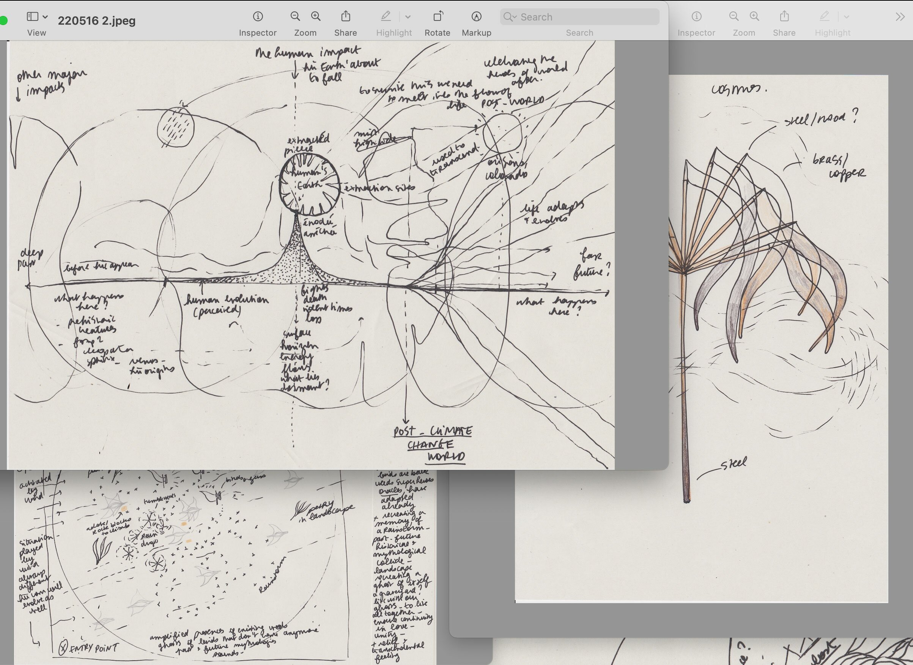
Task: Open the sidebar View icon
Action: [32, 16]
